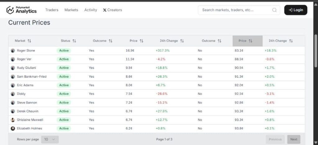Click Roger Stone's avatar icon
Screen dimensions: 318x145
click(13, 51)
